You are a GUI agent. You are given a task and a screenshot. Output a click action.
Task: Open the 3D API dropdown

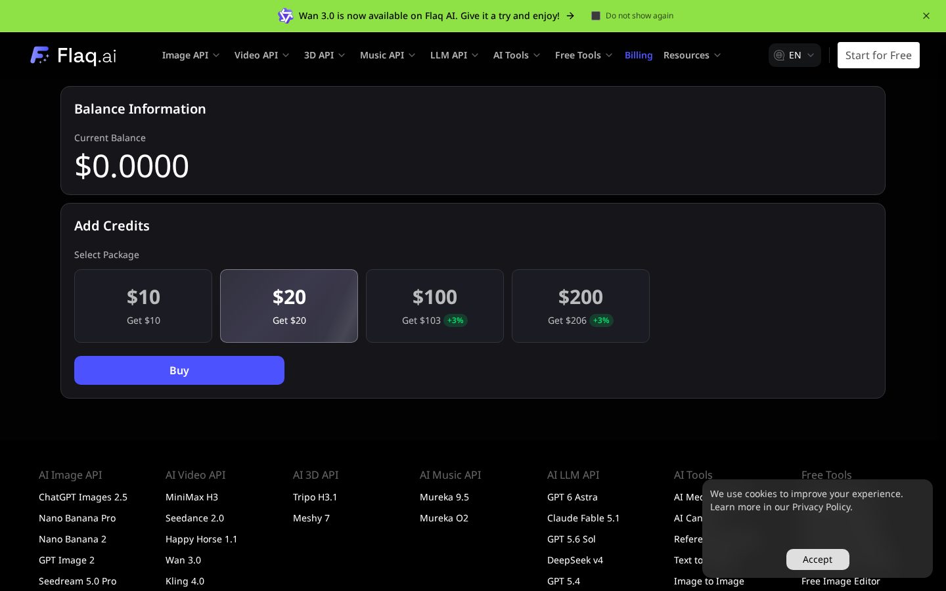click(x=325, y=55)
